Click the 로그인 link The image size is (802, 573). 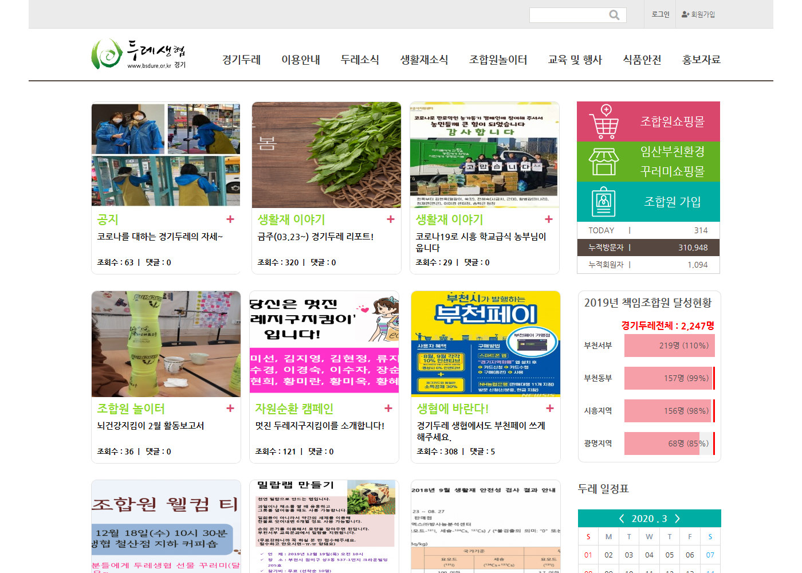click(x=660, y=14)
